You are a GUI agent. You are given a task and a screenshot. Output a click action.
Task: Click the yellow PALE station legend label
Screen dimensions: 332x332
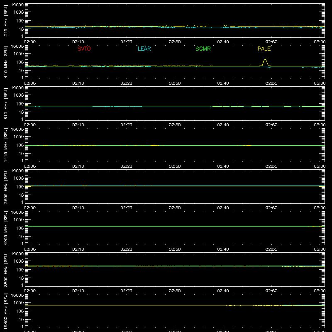(264, 49)
